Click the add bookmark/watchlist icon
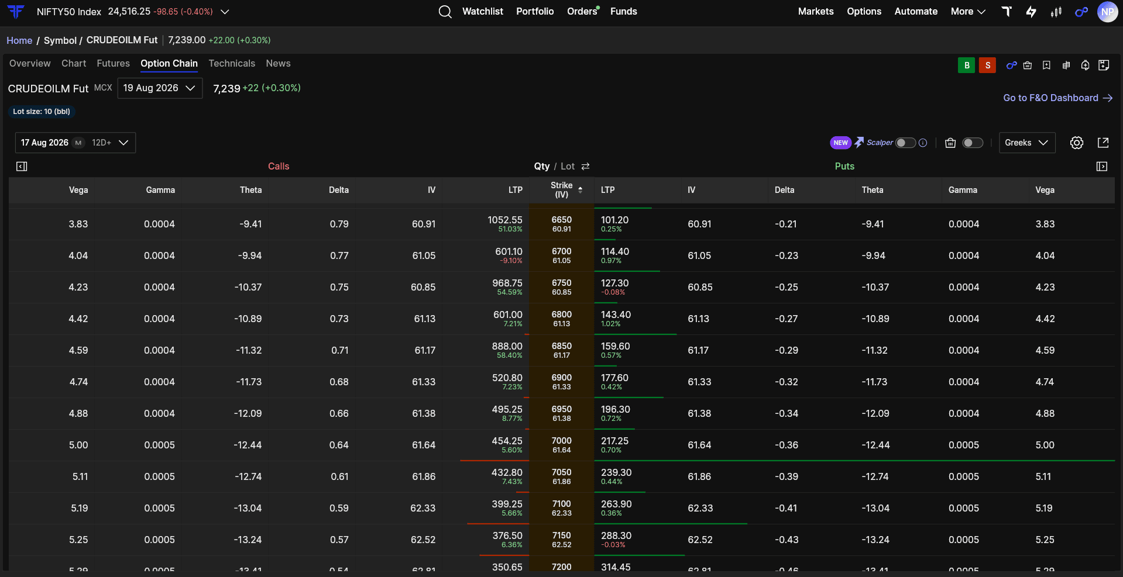 click(1046, 65)
